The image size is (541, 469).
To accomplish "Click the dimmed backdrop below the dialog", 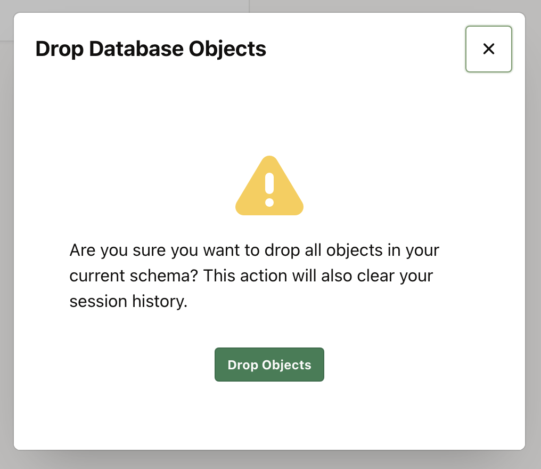I will (x=269, y=459).
